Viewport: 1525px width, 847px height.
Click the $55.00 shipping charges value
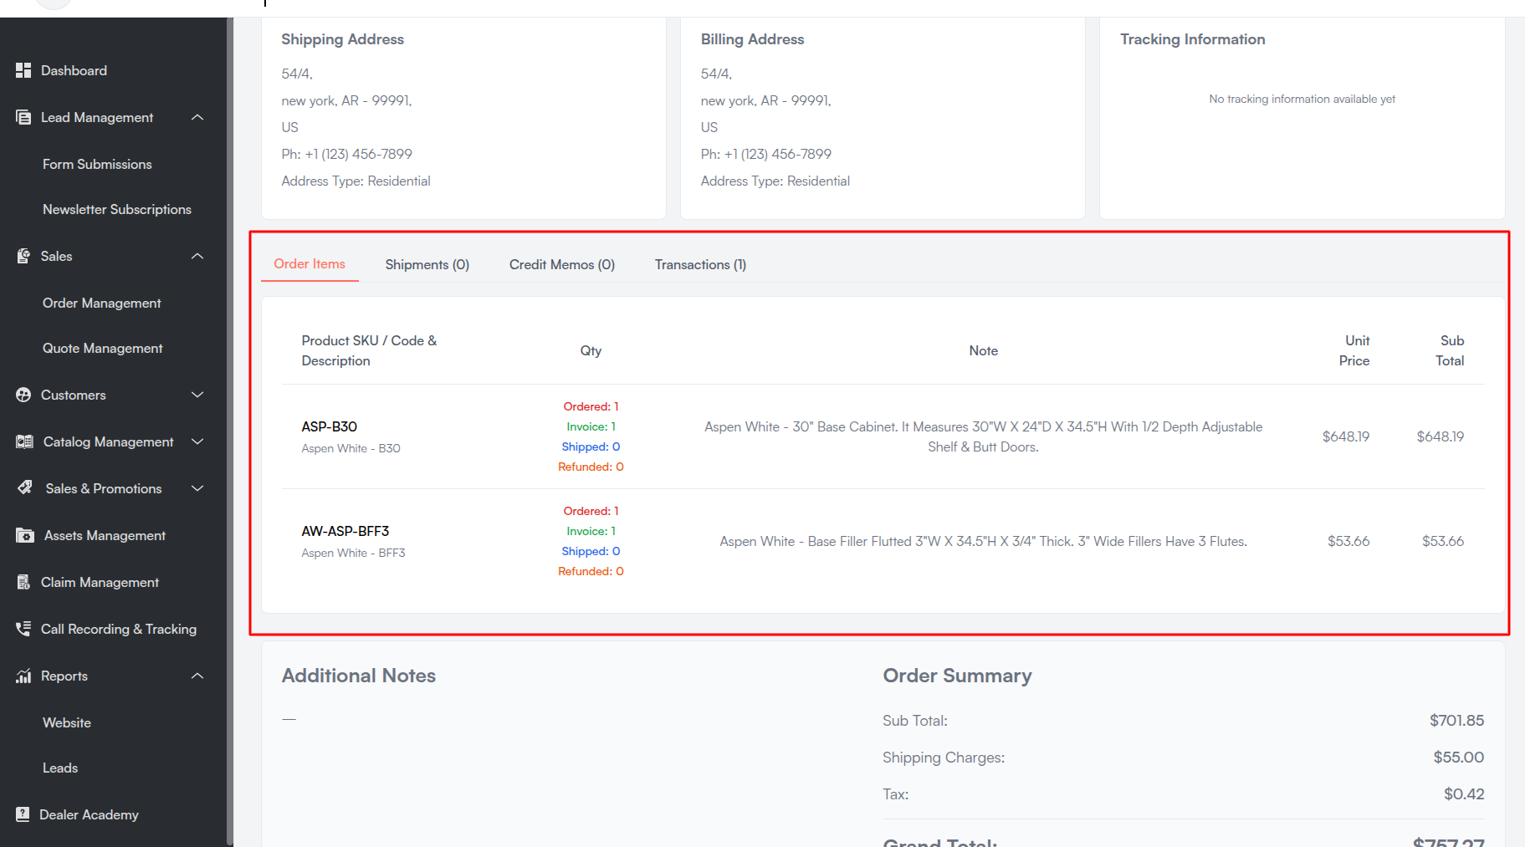[x=1459, y=758]
